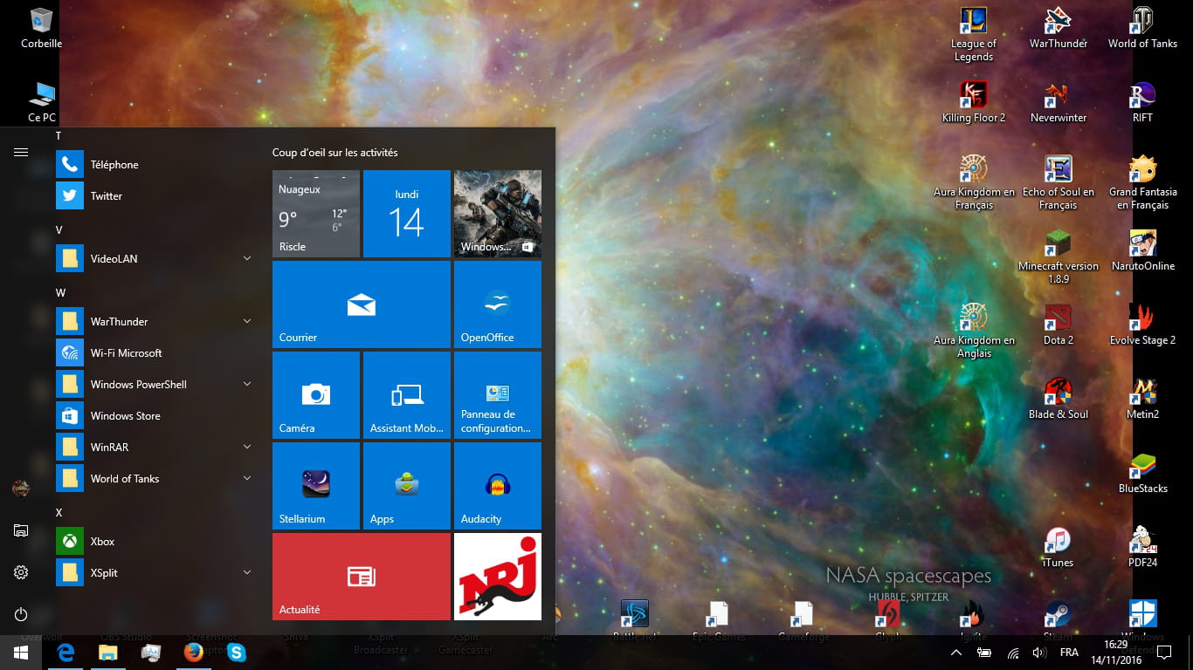Click the letter X section header
The image size is (1193, 670).
click(59, 513)
